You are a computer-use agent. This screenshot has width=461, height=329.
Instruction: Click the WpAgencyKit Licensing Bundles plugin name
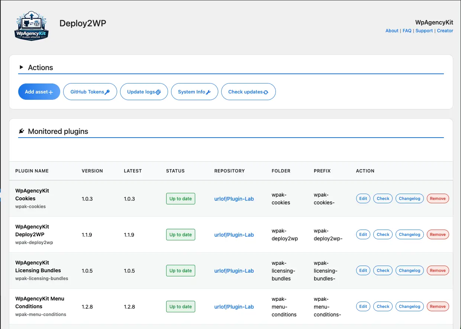[x=38, y=266]
